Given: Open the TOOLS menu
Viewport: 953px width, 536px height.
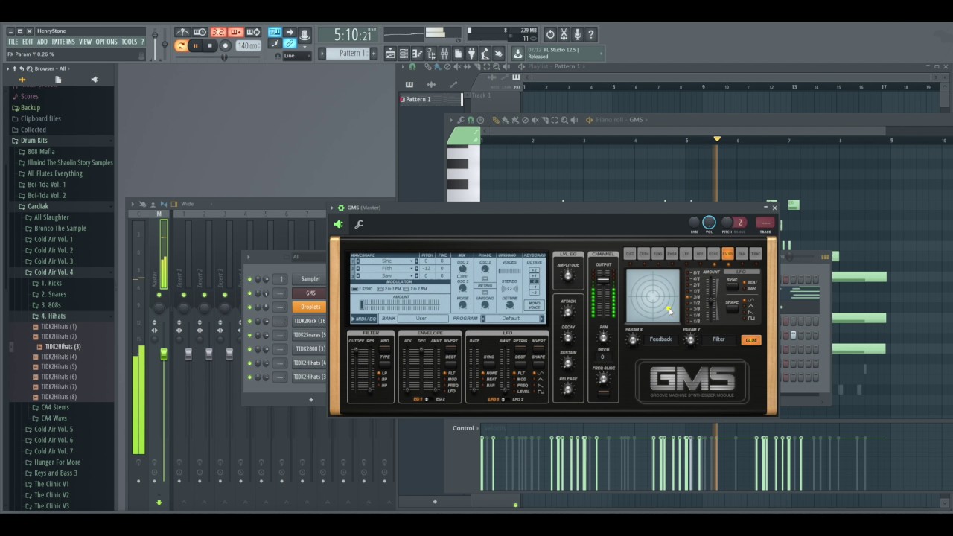Looking at the screenshot, I should (x=130, y=42).
